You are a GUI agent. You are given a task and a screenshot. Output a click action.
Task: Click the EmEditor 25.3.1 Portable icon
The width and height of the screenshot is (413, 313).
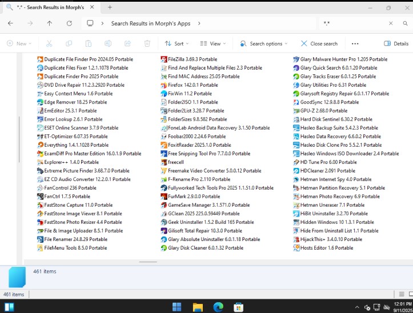pyautogui.click(x=40, y=111)
